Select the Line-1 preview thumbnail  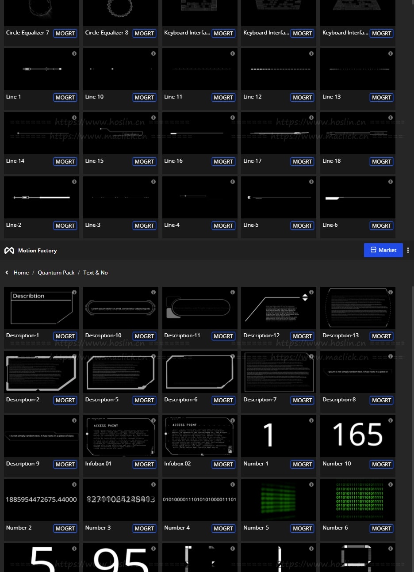point(42,69)
